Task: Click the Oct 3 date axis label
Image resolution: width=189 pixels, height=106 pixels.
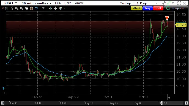Action: [143, 97]
